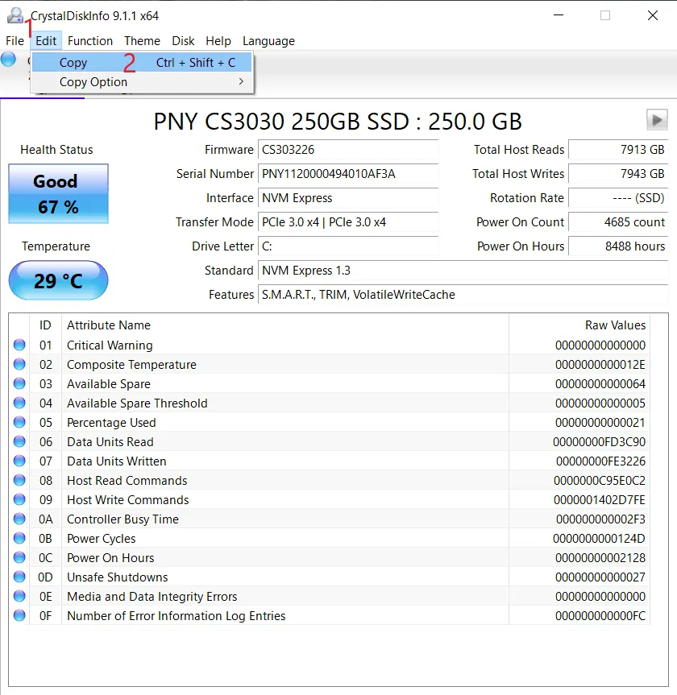
Task: Click the blue status orb for Critical Warning
Action: 19,345
